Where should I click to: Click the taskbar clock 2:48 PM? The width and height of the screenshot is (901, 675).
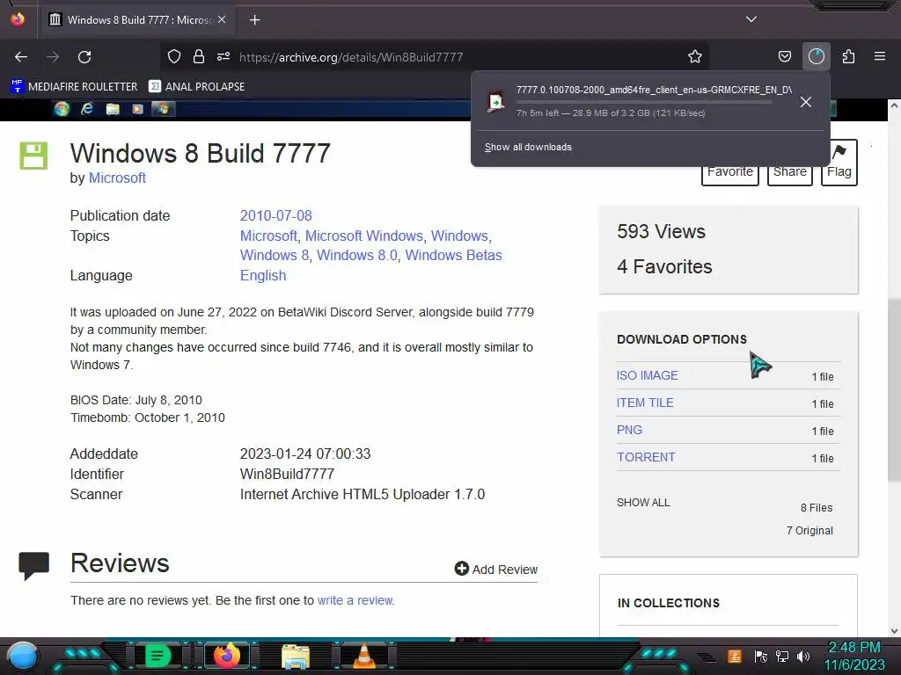tap(854, 648)
